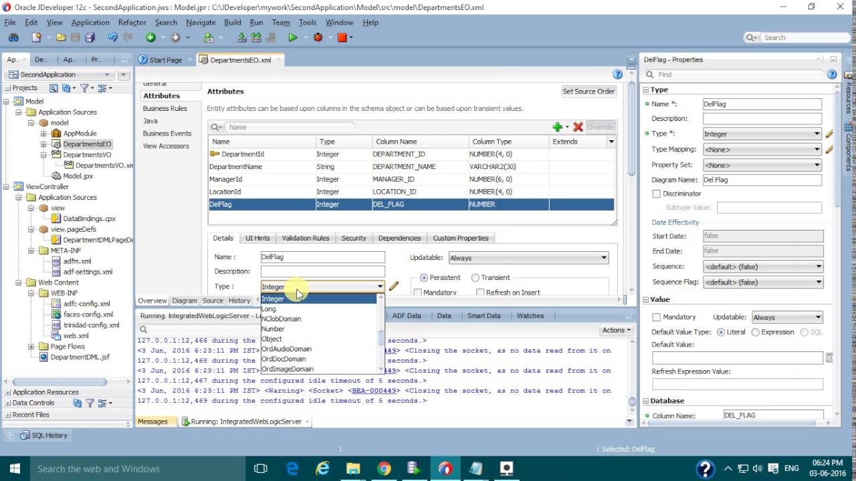Click the pencil icon next to Details Type
The height and width of the screenshot is (481, 856).
coord(394,286)
